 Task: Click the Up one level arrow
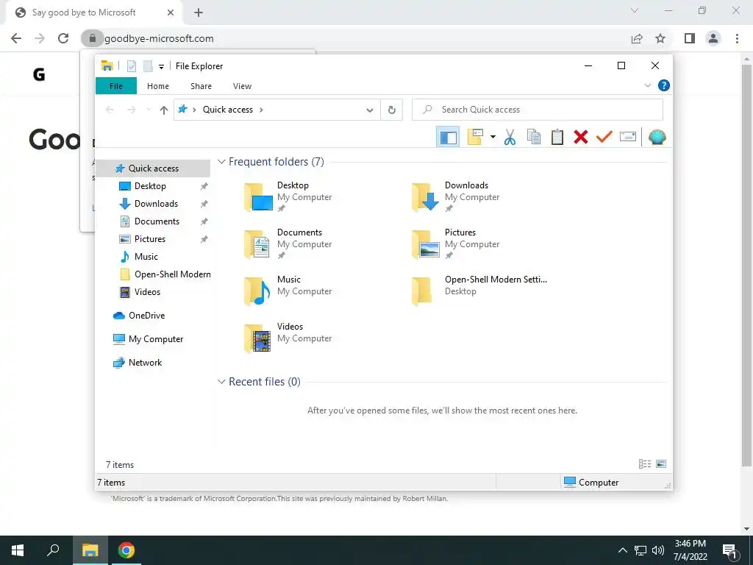pos(164,110)
